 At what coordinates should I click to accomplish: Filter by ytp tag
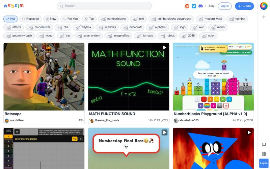[x=65, y=36]
